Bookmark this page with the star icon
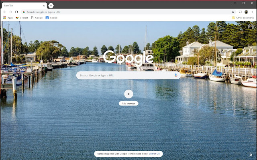The height and width of the screenshot is (160, 257). (233, 12)
